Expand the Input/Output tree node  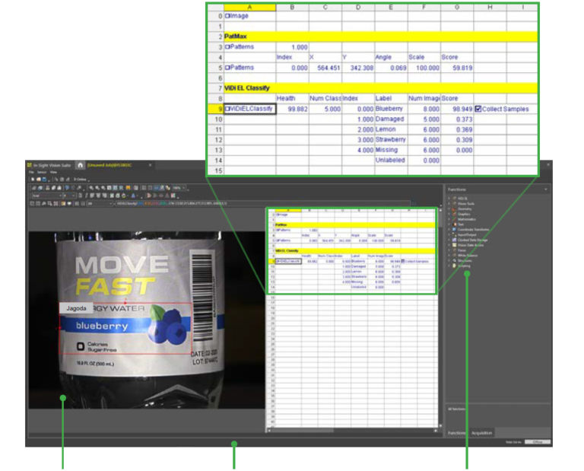(x=450, y=235)
